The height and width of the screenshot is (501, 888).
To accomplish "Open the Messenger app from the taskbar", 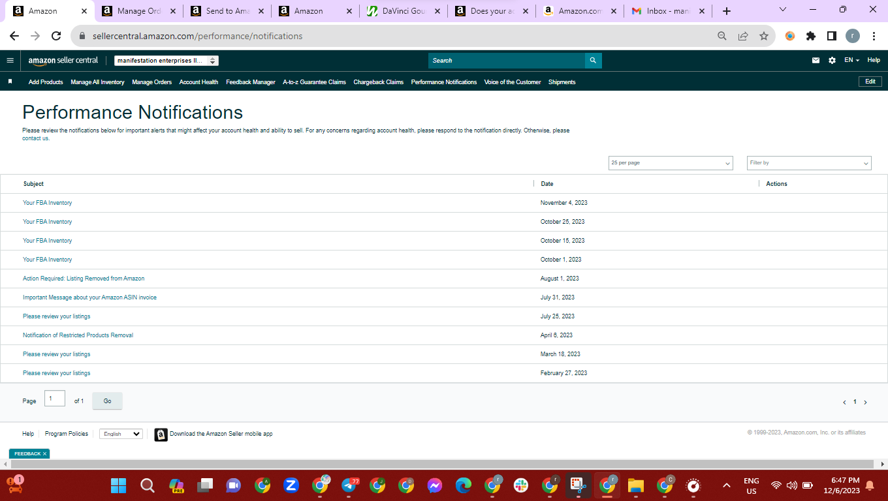I will click(x=435, y=485).
